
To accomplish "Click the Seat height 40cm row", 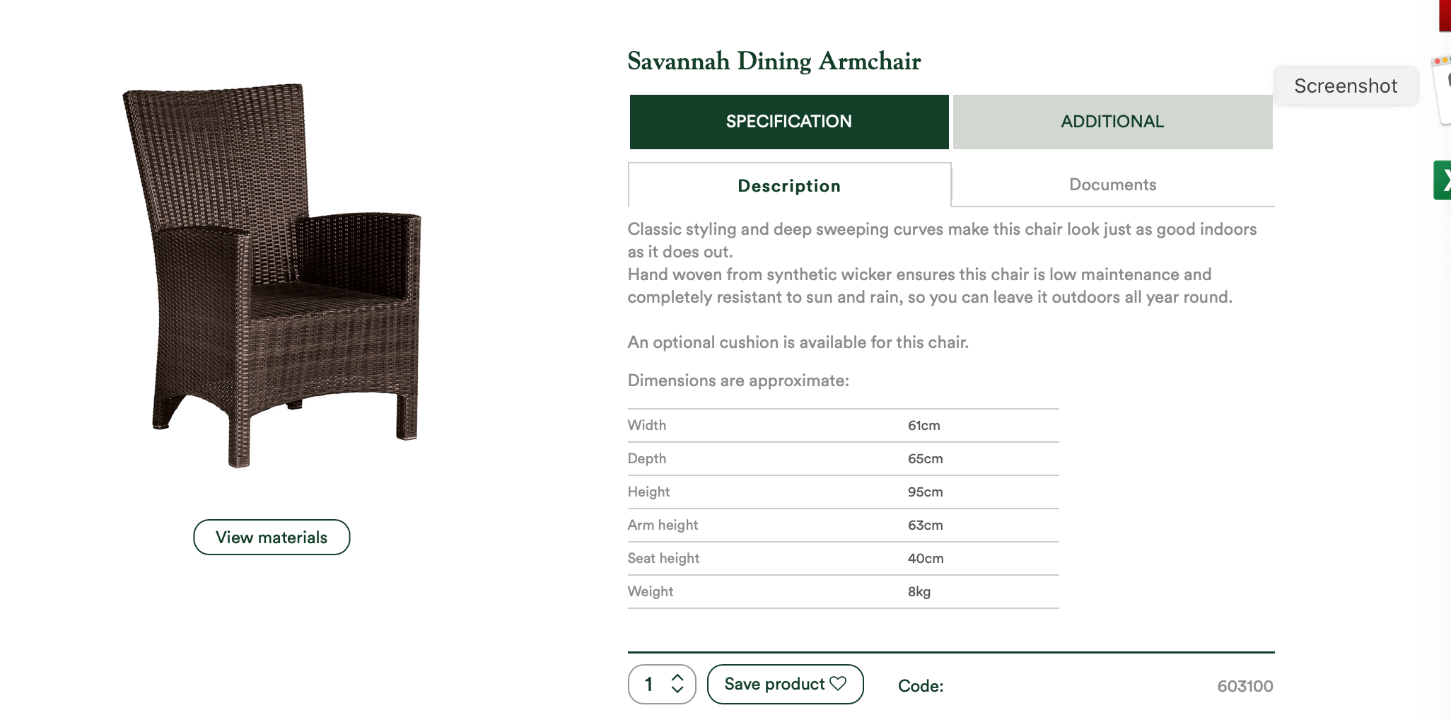I will [844, 559].
